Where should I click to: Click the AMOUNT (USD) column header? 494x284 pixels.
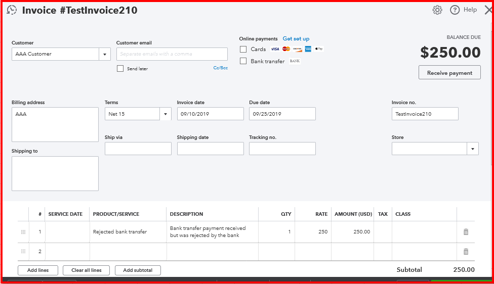[353, 214]
